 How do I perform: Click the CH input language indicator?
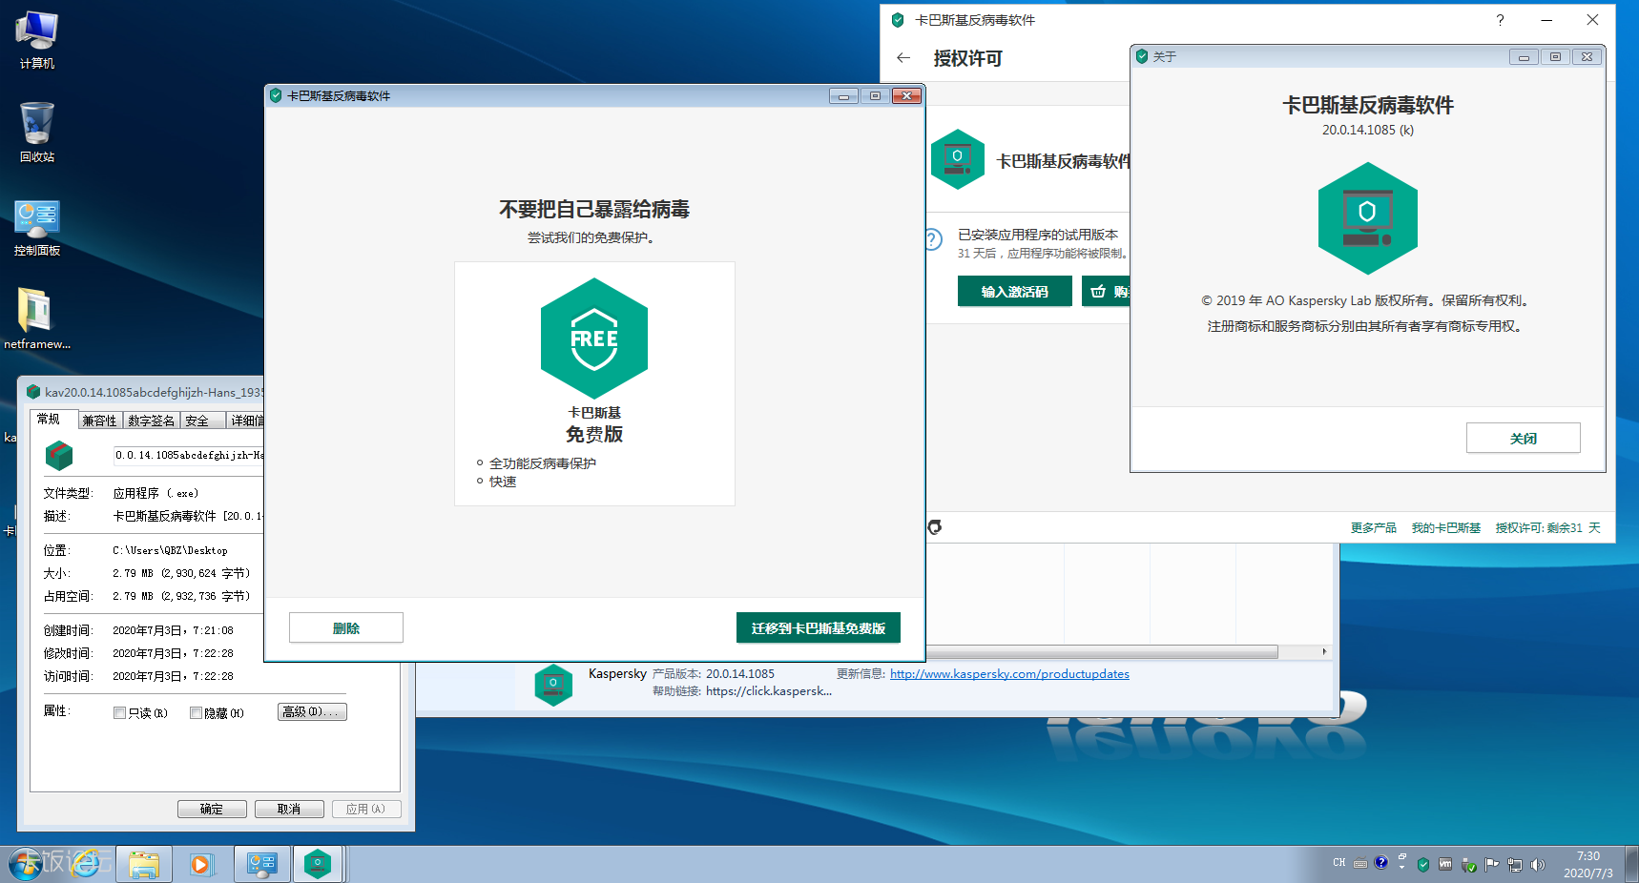click(1339, 863)
